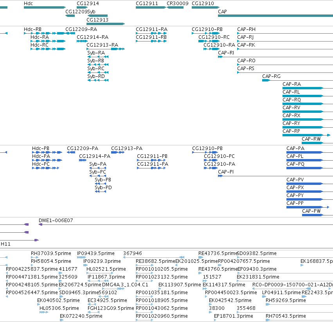Click the 367946 feature label

133,253
